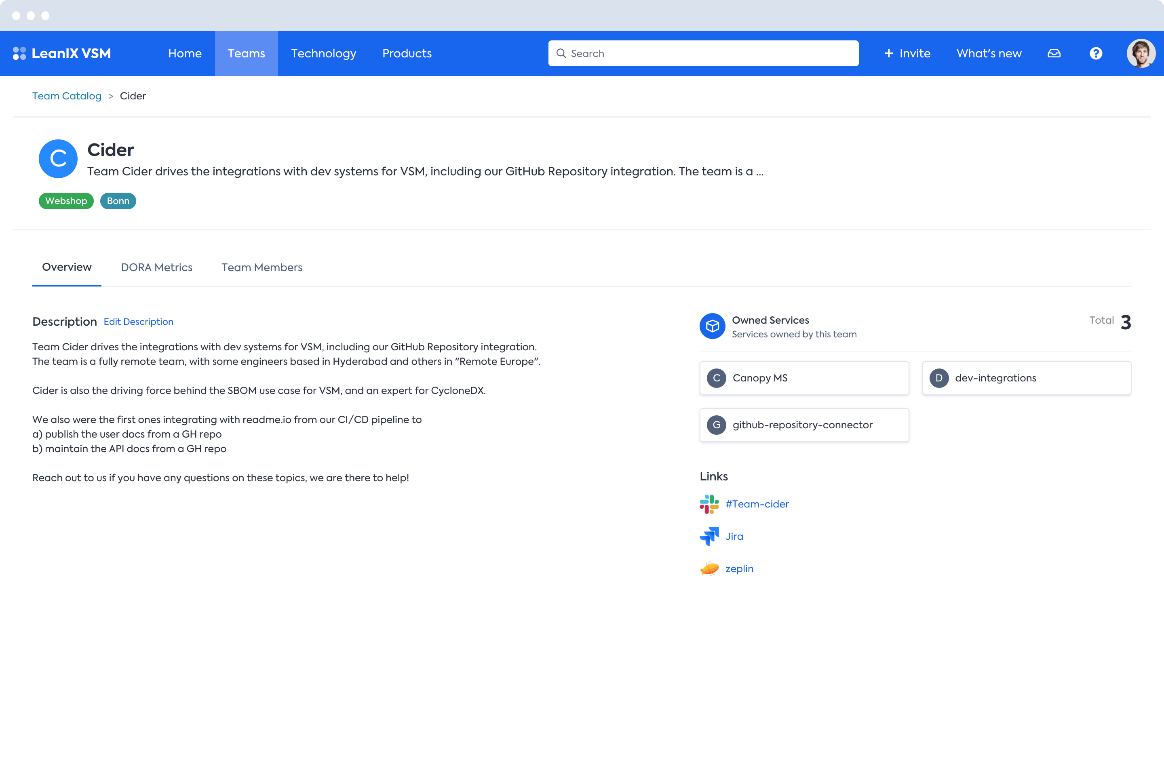Screen dimensions: 1164x758
Task: Click the Links section heading
Action: tap(714, 476)
